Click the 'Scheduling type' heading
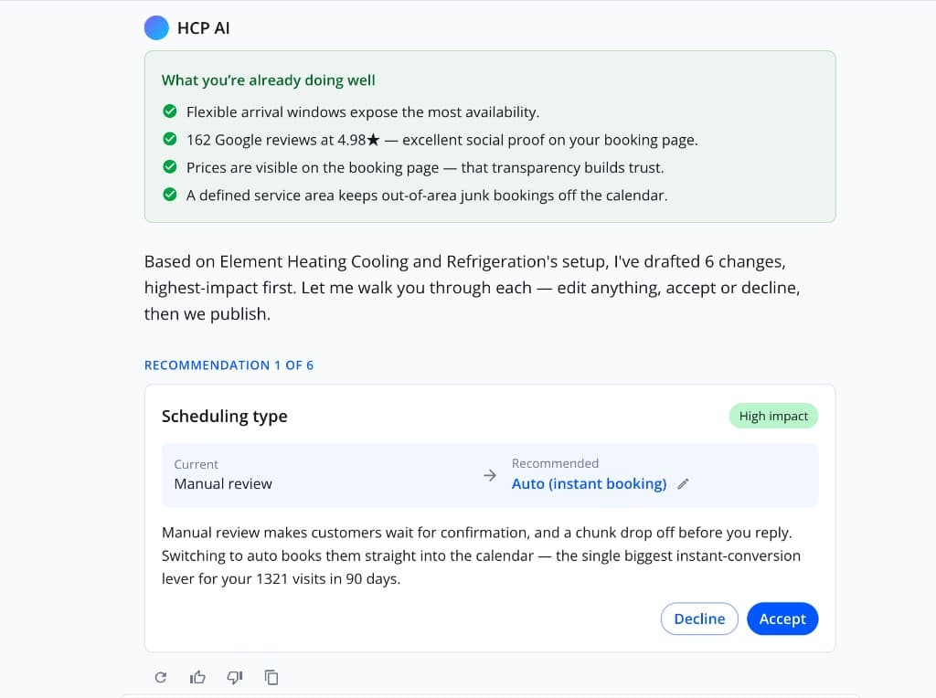936x698 pixels. point(225,416)
